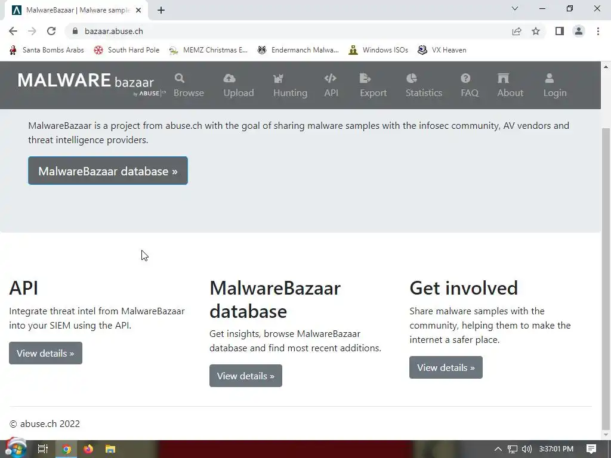The height and width of the screenshot is (458, 611).
Task: Click the scrollbar up arrow
Action: 606,67
